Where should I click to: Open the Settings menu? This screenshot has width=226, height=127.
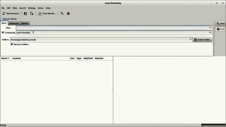pyautogui.click(x=31, y=8)
